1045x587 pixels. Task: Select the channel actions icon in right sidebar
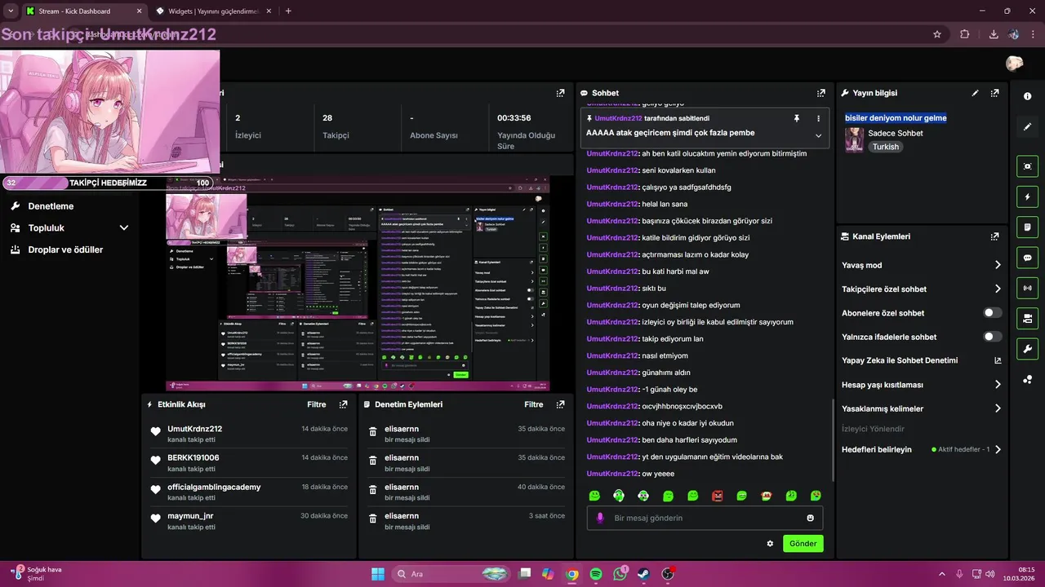click(x=1027, y=318)
